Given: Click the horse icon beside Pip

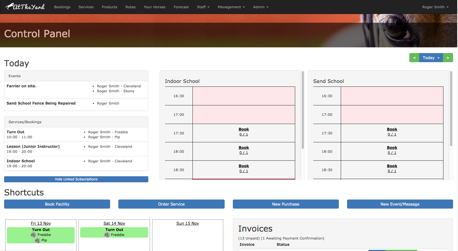Looking at the screenshot, I should coord(37,240).
